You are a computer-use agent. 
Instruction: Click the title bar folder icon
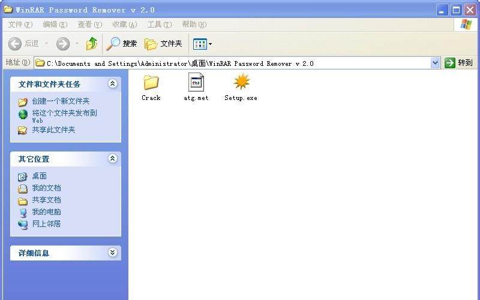click(x=8, y=10)
